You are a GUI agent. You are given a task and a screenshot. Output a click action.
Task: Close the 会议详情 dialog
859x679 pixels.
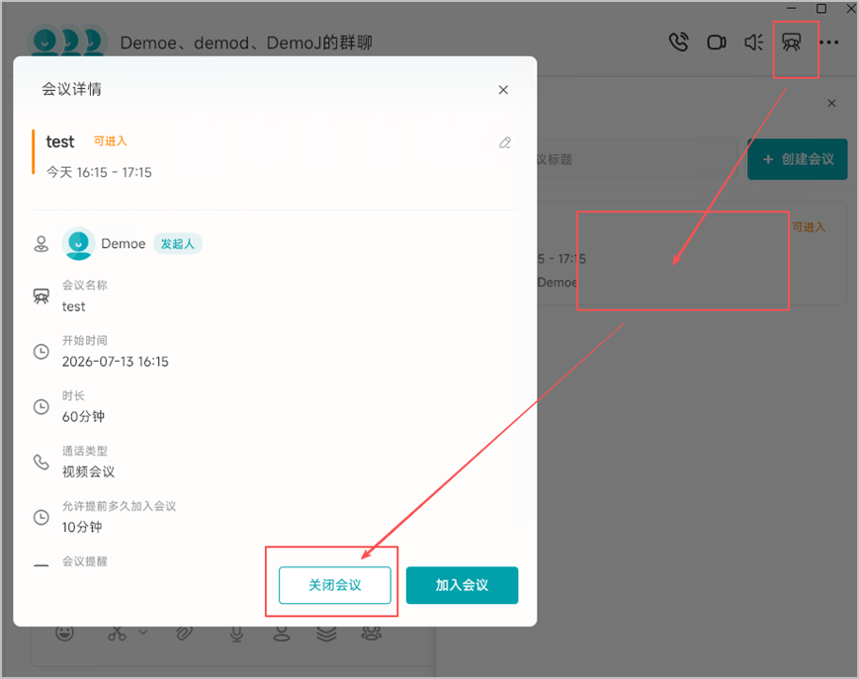point(503,90)
